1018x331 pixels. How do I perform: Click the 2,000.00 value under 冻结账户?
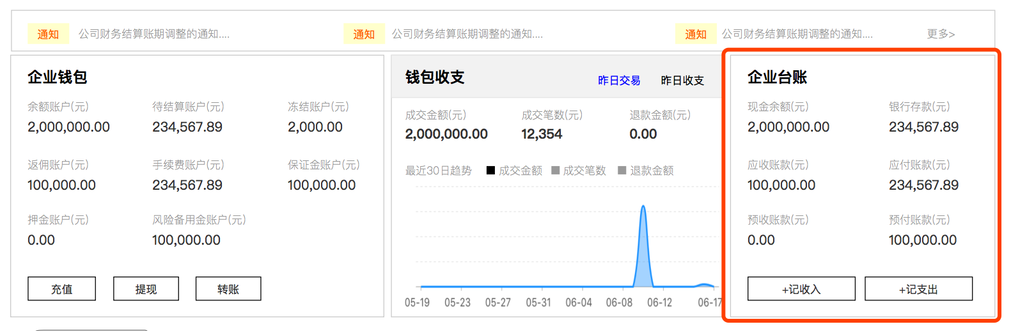[x=315, y=127]
